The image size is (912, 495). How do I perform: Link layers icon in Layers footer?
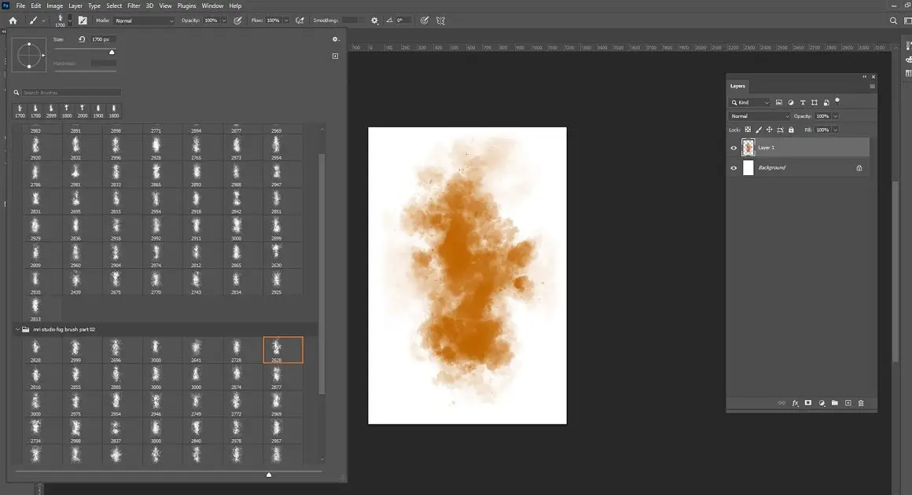pyautogui.click(x=781, y=402)
